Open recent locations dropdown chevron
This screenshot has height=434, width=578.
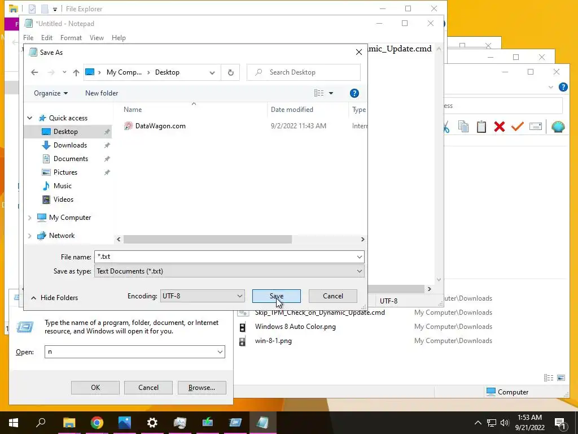click(x=64, y=72)
